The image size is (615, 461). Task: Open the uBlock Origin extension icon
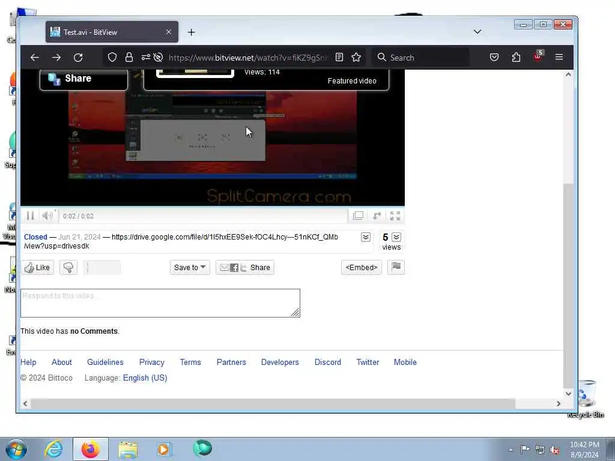coord(538,57)
